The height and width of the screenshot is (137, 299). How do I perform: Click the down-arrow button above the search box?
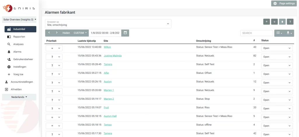[x=274, y=22]
